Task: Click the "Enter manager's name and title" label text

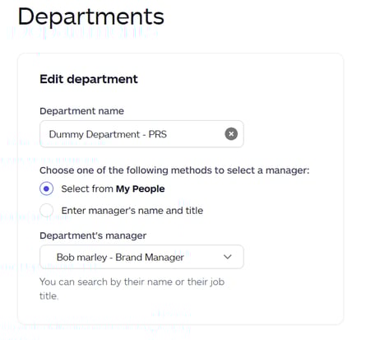Action: coord(132,211)
